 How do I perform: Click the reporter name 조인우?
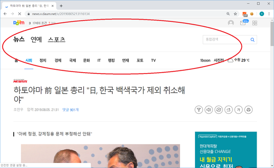coord(18,110)
